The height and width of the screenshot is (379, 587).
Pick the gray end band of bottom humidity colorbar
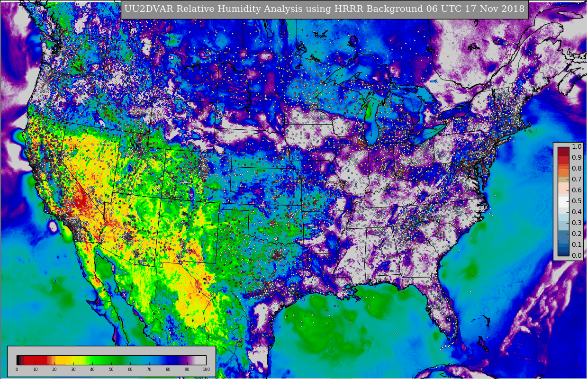click(201, 360)
